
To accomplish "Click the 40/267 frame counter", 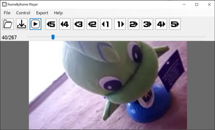I will pyautogui.click(x=9, y=37).
